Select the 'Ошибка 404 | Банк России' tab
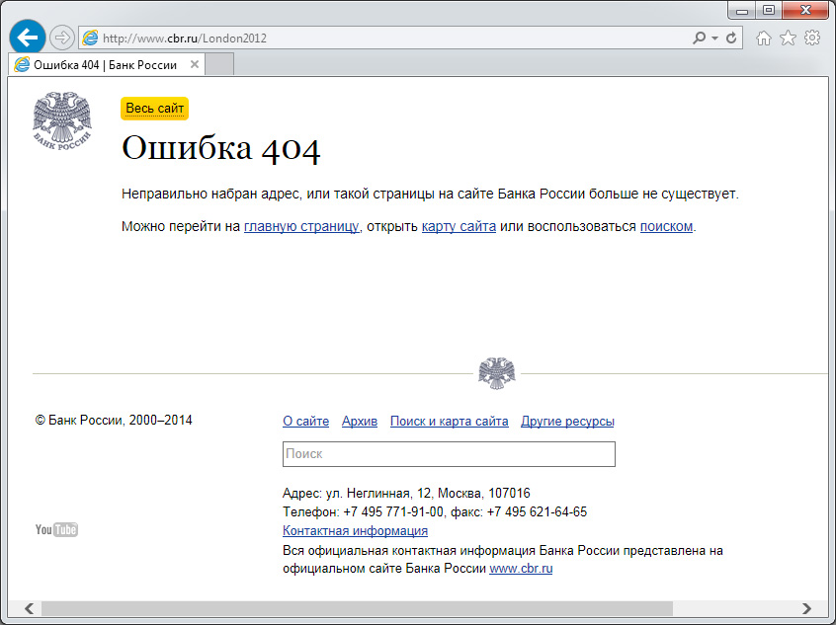 pyautogui.click(x=106, y=65)
